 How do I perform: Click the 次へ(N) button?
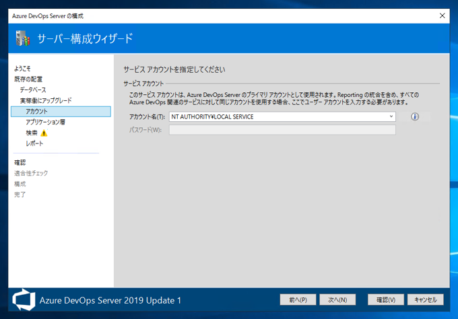tap(337, 299)
